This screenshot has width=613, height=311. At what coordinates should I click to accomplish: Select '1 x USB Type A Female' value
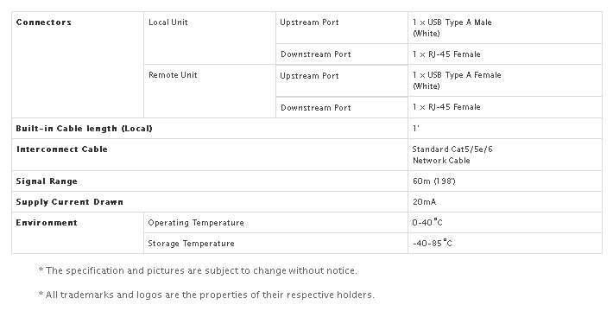[457, 80]
